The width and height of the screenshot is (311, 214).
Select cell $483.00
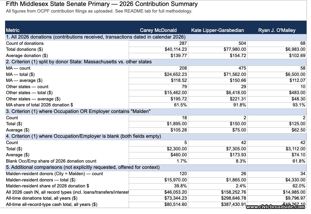[277, 93]
